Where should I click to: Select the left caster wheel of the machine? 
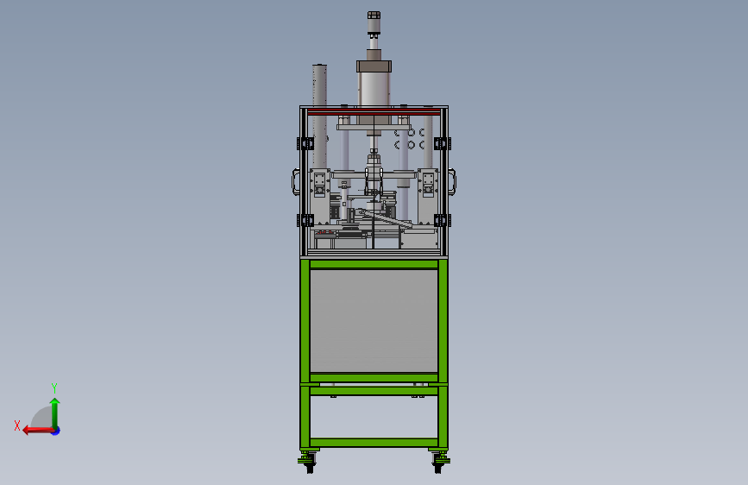coord(310,463)
